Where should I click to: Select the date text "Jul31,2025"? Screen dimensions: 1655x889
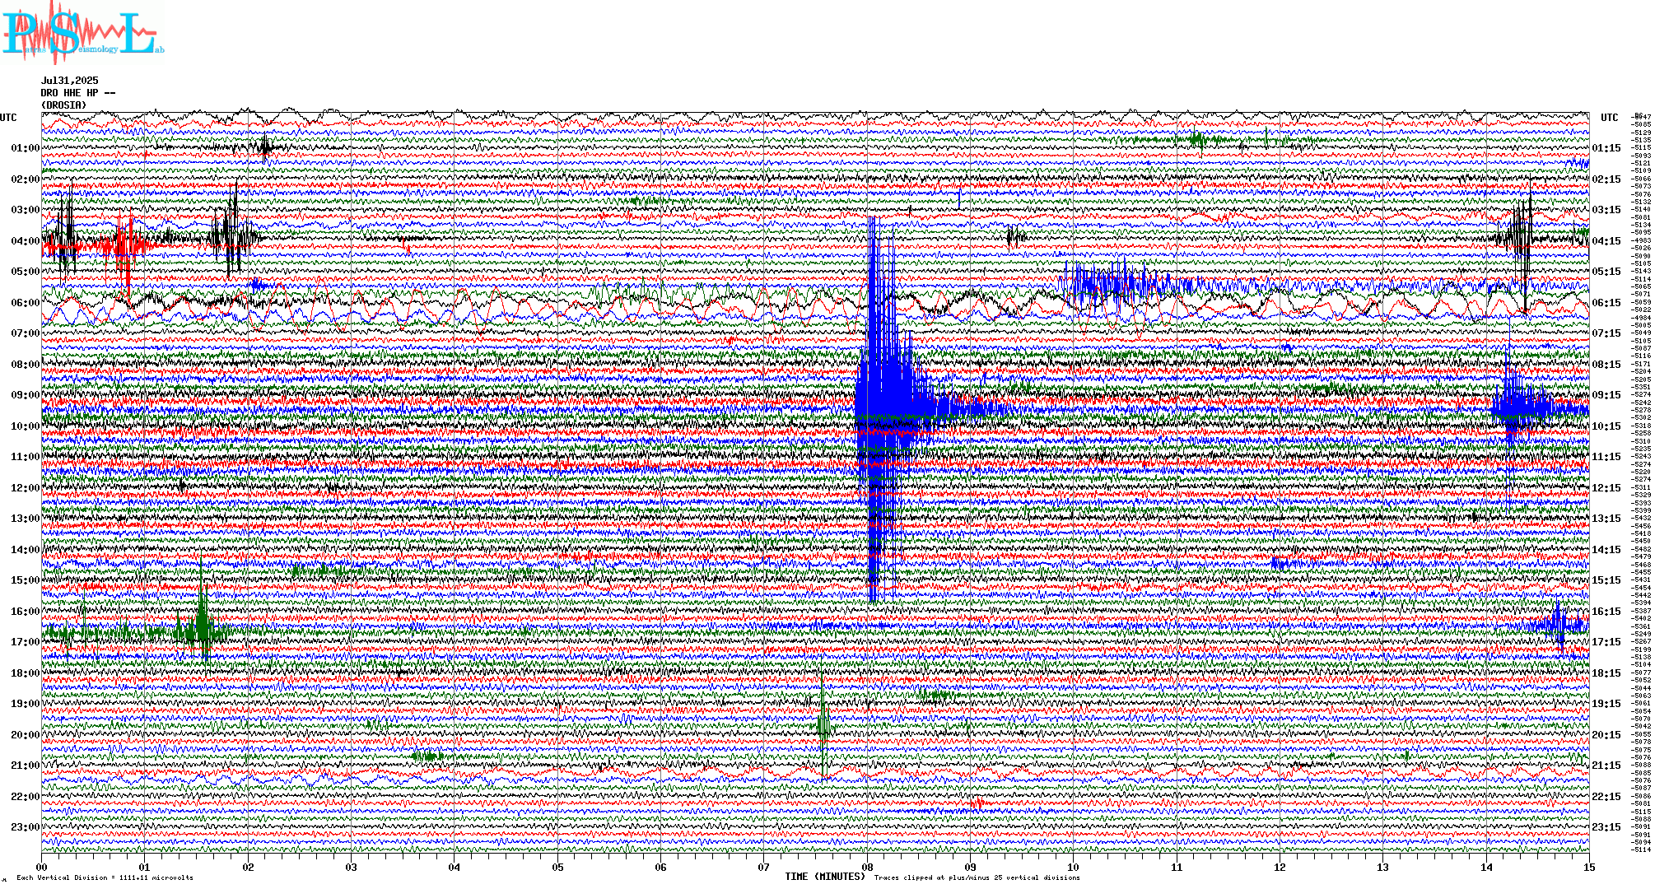[70, 81]
